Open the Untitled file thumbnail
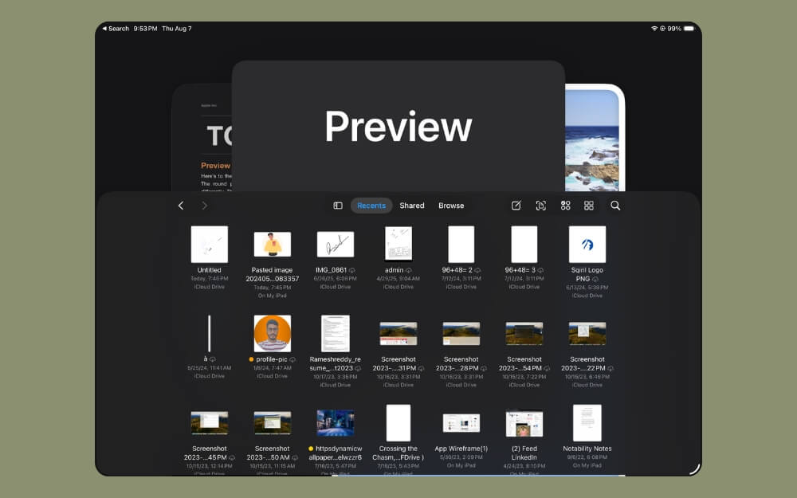The height and width of the screenshot is (498, 797). pyautogui.click(x=210, y=245)
